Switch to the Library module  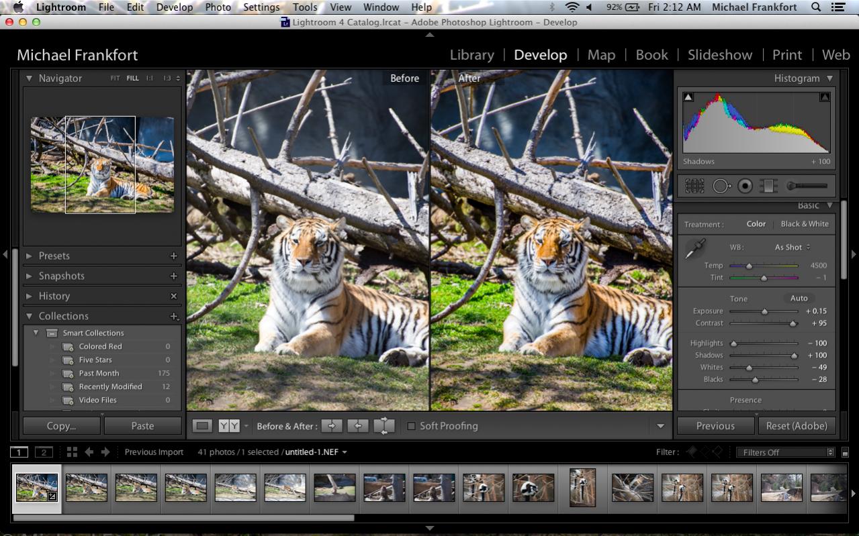click(x=471, y=55)
